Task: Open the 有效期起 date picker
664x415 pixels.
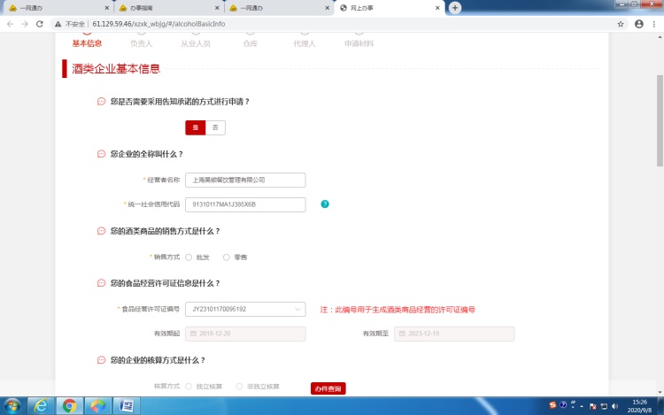Action: pyautogui.click(x=245, y=334)
